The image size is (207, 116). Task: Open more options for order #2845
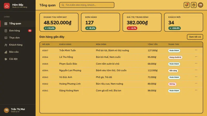pyautogui.click(x=196, y=63)
